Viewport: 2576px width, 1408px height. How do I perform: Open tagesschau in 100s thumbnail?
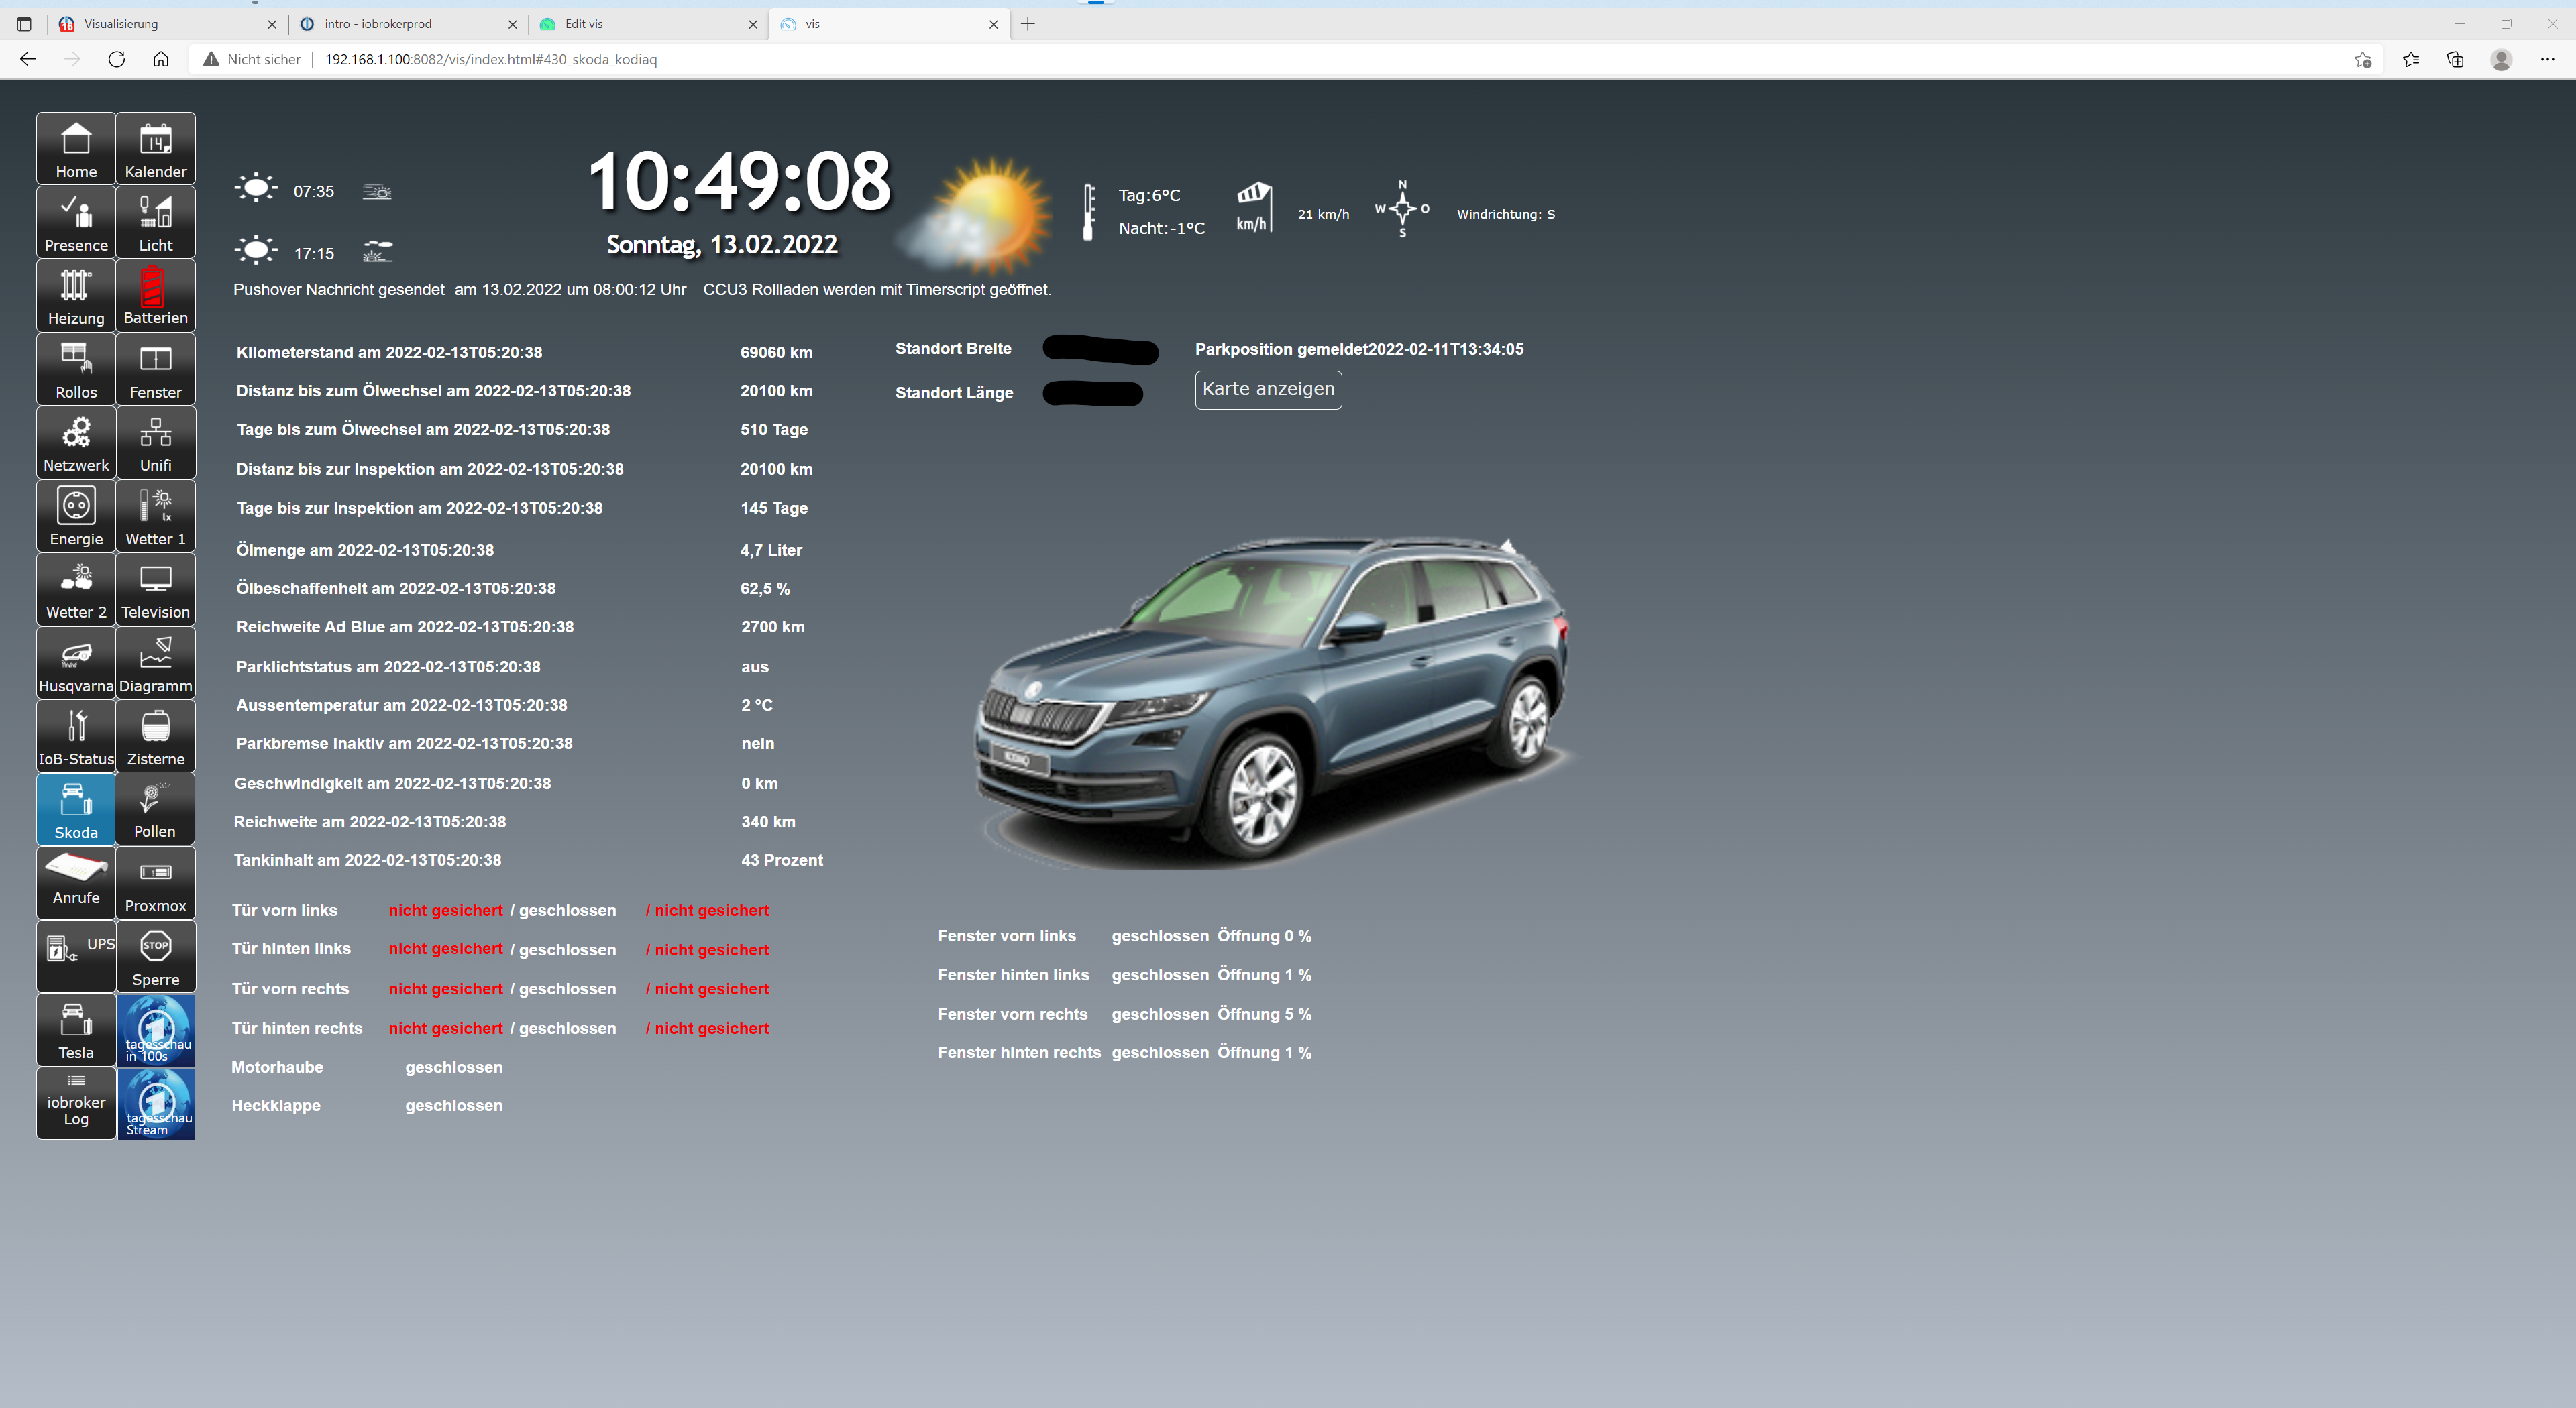click(156, 1031)
